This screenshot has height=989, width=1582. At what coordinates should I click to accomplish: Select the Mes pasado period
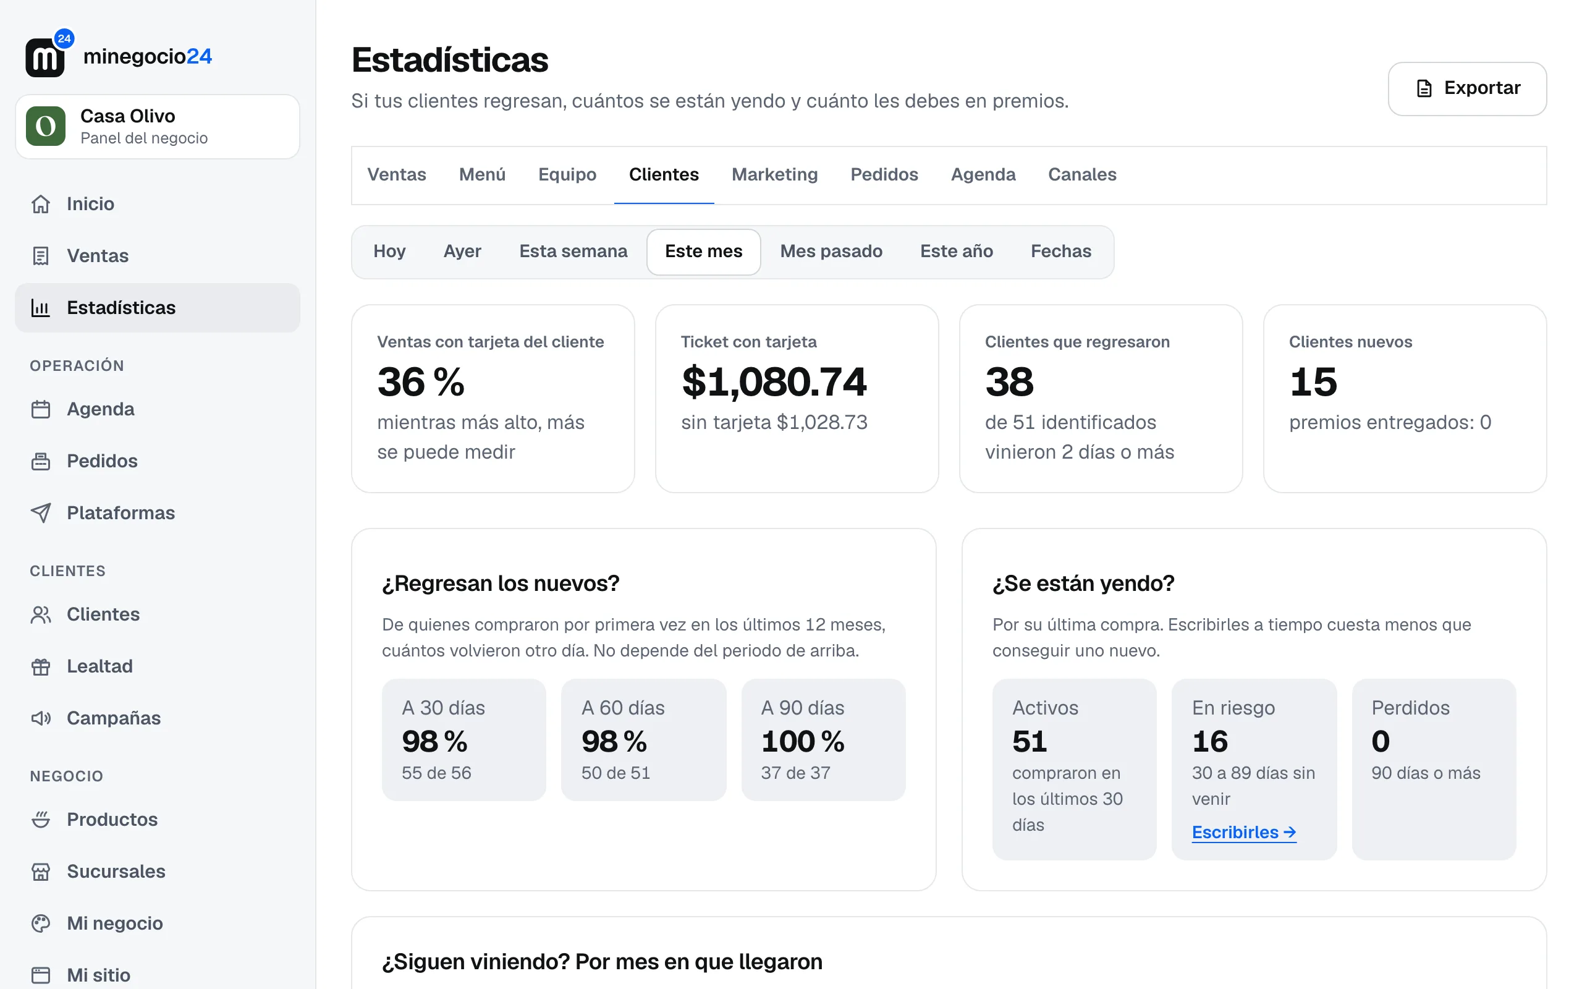point(831,252)
